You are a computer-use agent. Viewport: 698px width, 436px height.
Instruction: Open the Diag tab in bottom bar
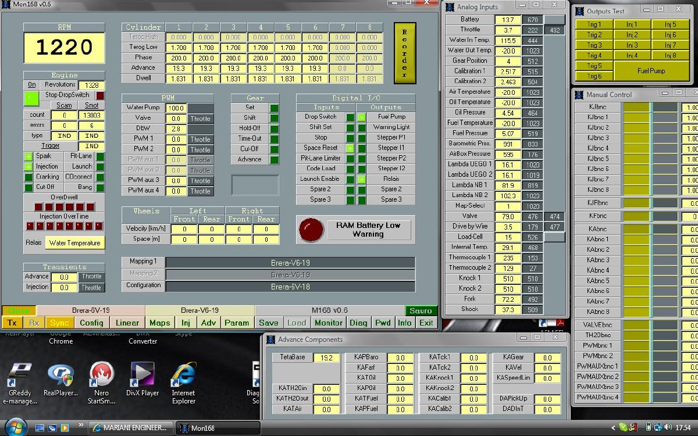pyautogui.click(x=358, y=323)
